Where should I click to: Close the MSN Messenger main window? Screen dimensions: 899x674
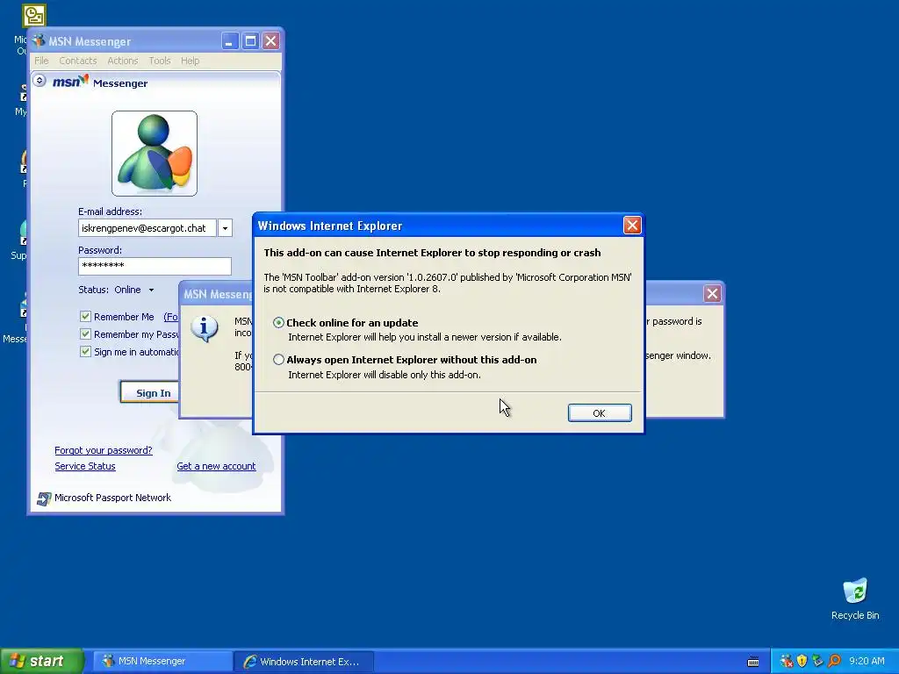[x=270, y=40]
